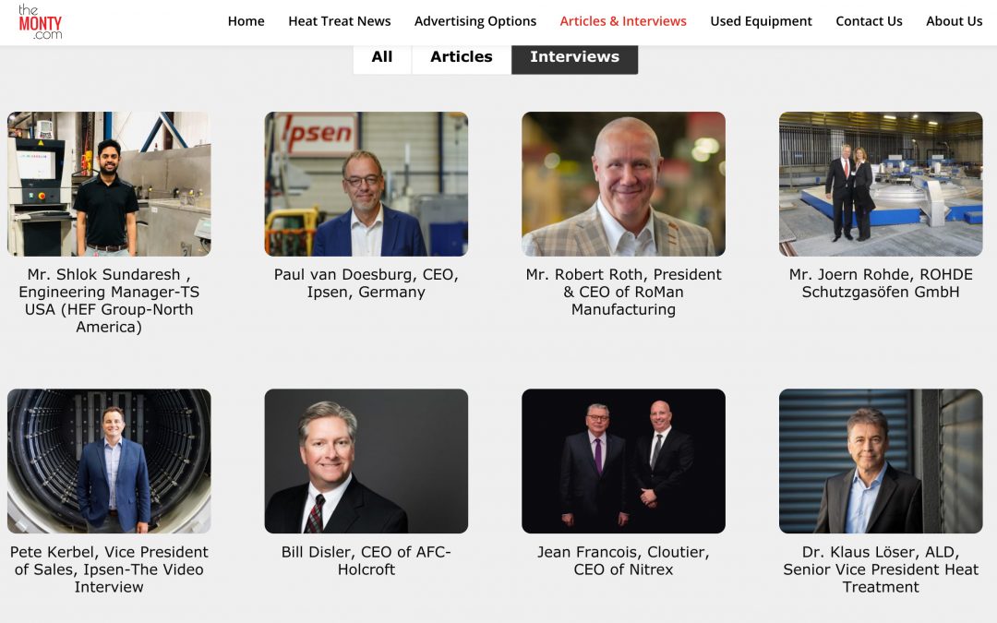The height and width of the screenshot is (623, 997).
Task: Open the Used Equipment page
Action: coord(761,21)
